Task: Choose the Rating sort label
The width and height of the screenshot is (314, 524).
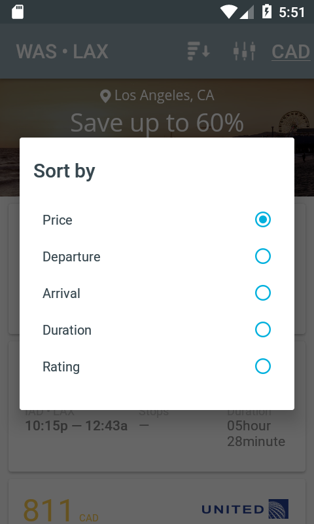Action: [x=61, y=367]
